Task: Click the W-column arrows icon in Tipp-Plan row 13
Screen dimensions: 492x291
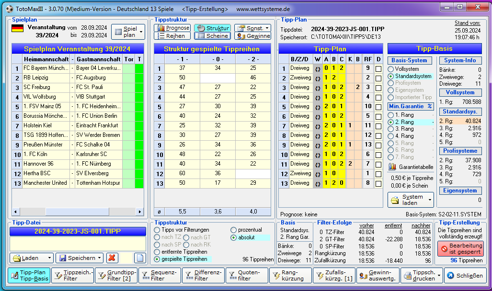Action: point(318,183)
